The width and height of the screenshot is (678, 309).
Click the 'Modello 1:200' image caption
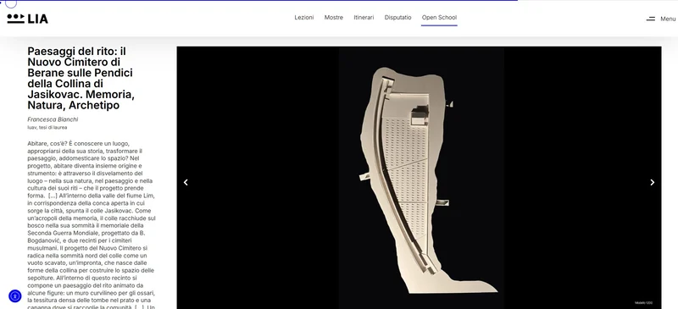click(643, 303)
